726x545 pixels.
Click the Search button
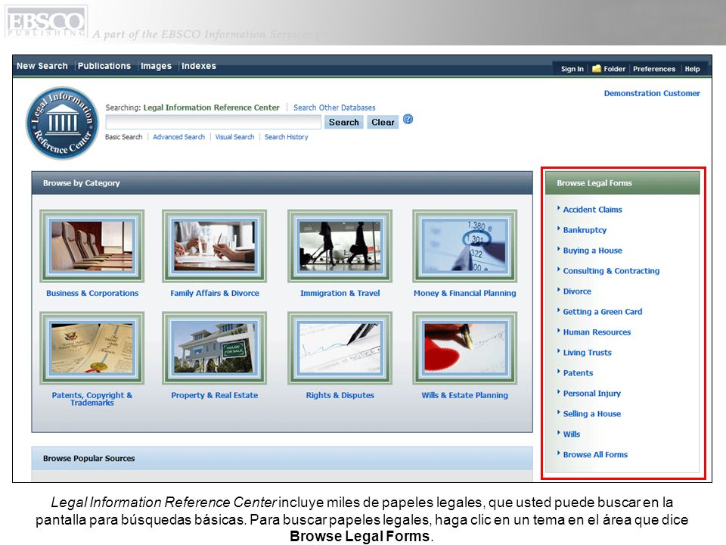pos(343,123)
